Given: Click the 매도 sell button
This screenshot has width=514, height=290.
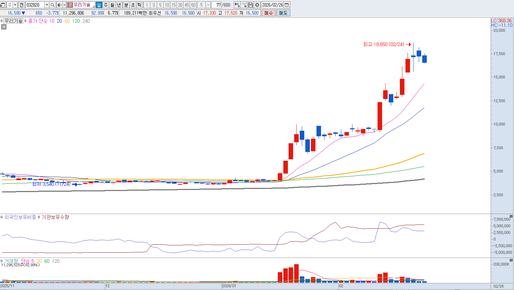Looking at the screenshot, I should (283, 13).
